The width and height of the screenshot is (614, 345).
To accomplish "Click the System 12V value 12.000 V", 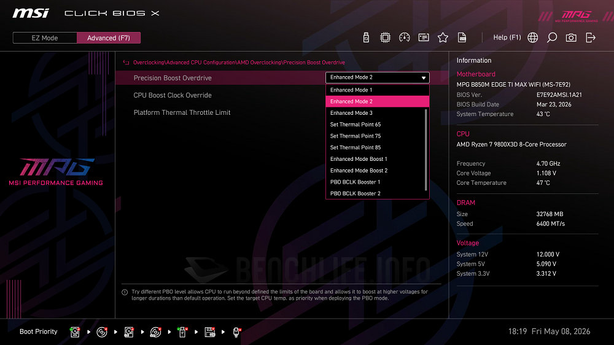I will click(x=548, y=255).
